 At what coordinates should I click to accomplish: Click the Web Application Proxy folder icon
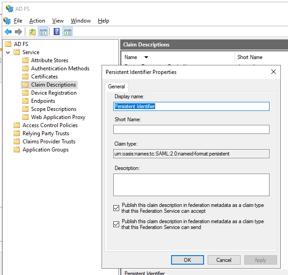25,117
